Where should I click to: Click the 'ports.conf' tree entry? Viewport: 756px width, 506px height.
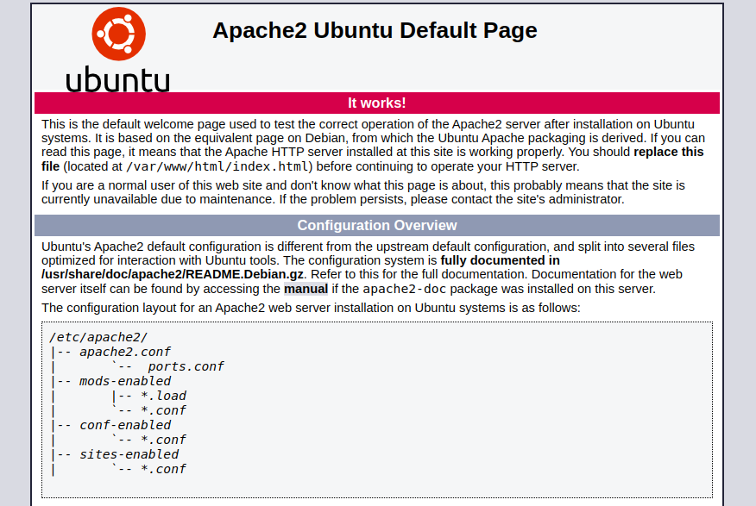click(186, 366)
